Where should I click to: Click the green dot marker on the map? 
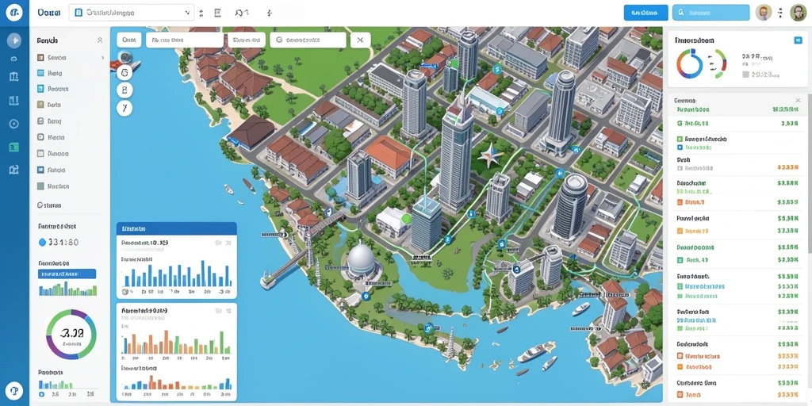(x=406, y=219)
